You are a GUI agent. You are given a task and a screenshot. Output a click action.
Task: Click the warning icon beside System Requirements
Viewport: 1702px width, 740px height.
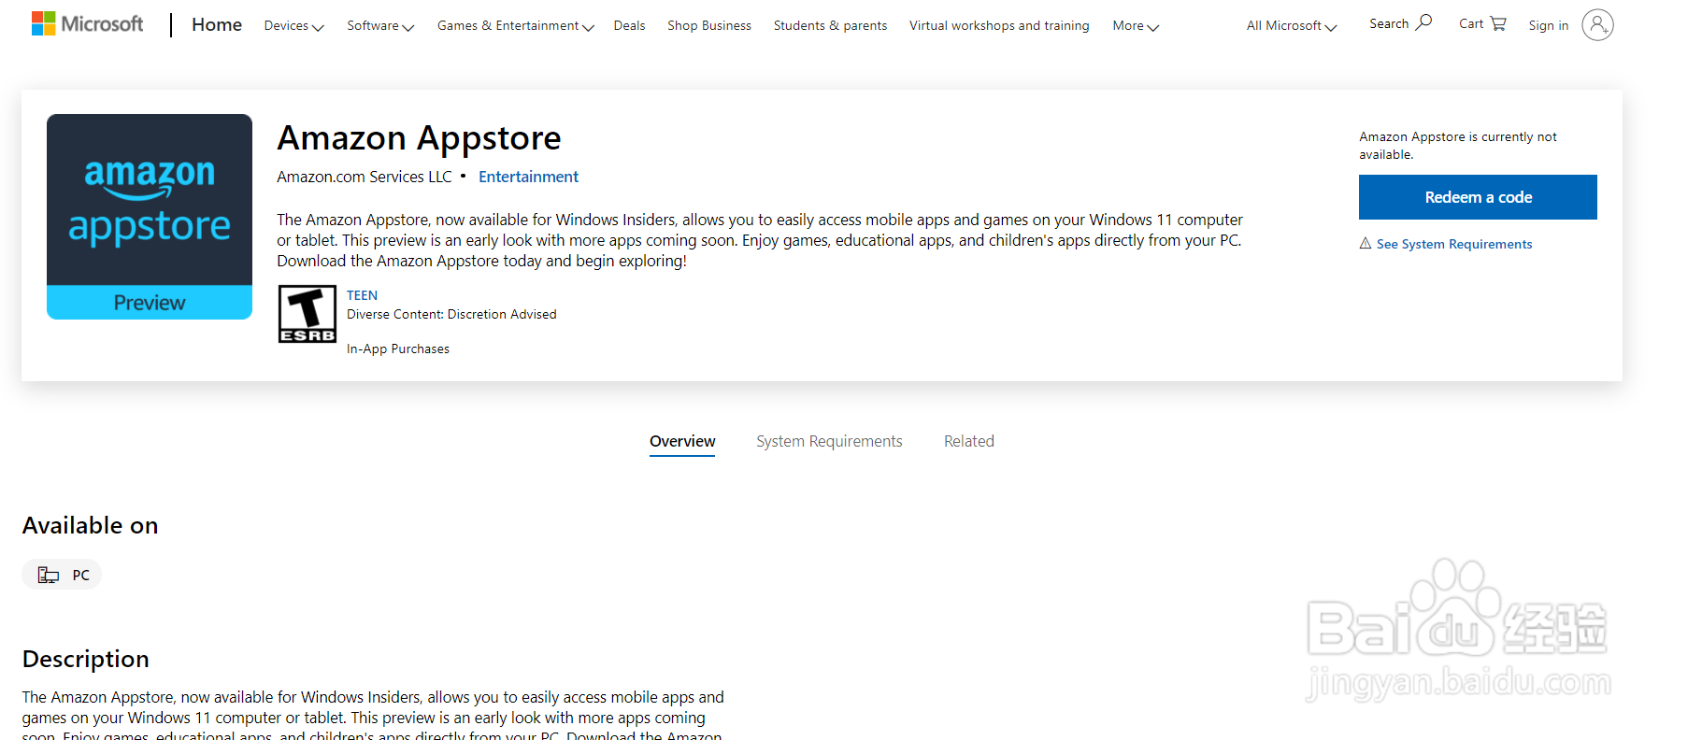coord(1366,243)
